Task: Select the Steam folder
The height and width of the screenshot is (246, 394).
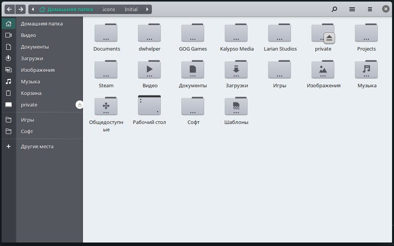Action: tap(106, 75)
